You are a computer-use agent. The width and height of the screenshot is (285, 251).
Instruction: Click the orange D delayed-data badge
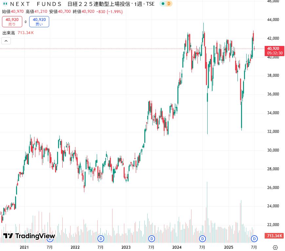click(x=169, y=4)
